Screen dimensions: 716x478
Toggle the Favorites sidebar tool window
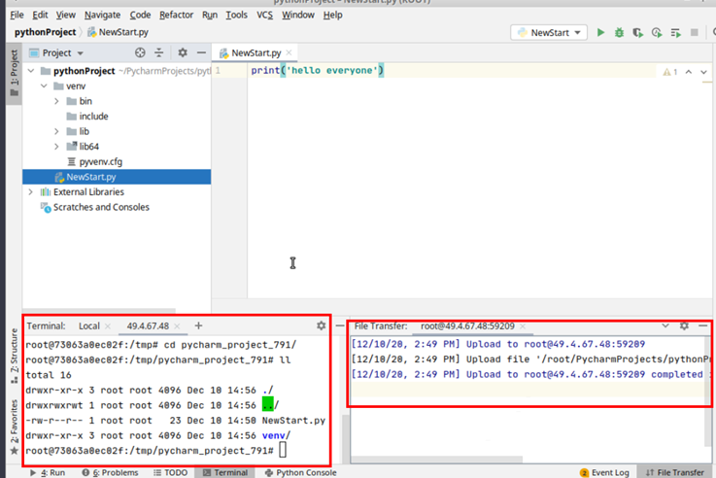(15, 427)
